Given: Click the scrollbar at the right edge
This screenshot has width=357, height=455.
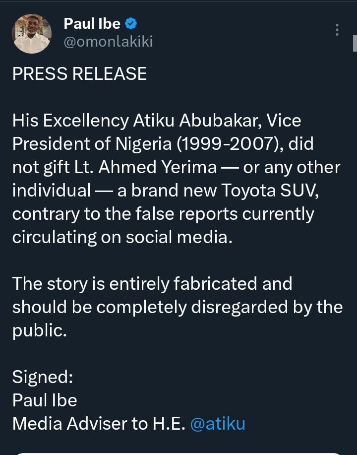Looking at the screenshot, I should click(x=355, y=44).
